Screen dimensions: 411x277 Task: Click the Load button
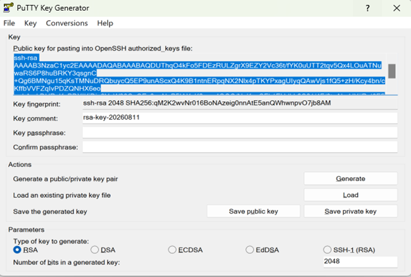pos(350,195)
